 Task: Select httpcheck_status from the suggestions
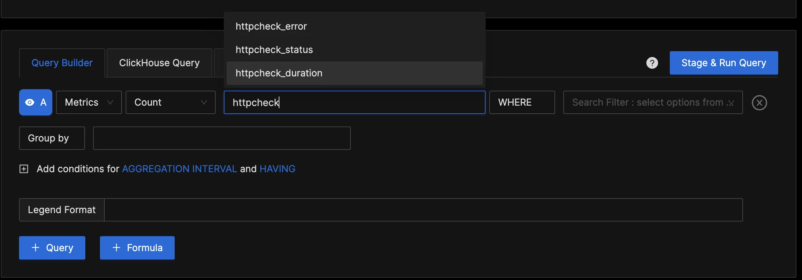click(354, 50)
